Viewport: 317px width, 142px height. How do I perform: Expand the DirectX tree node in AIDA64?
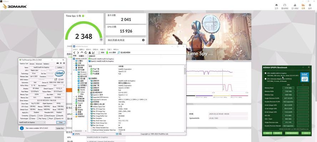pyautogui.click(x=74, y=103)
